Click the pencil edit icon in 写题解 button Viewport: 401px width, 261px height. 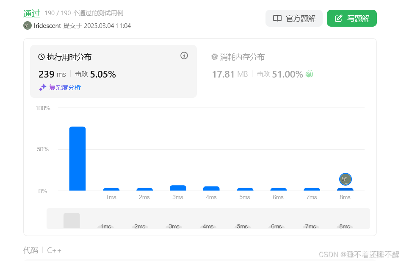click(x=338, y=18)
